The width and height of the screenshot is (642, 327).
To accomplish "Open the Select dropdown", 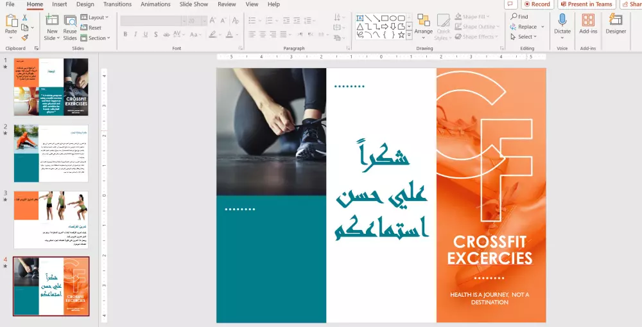I will pos(523,37).
